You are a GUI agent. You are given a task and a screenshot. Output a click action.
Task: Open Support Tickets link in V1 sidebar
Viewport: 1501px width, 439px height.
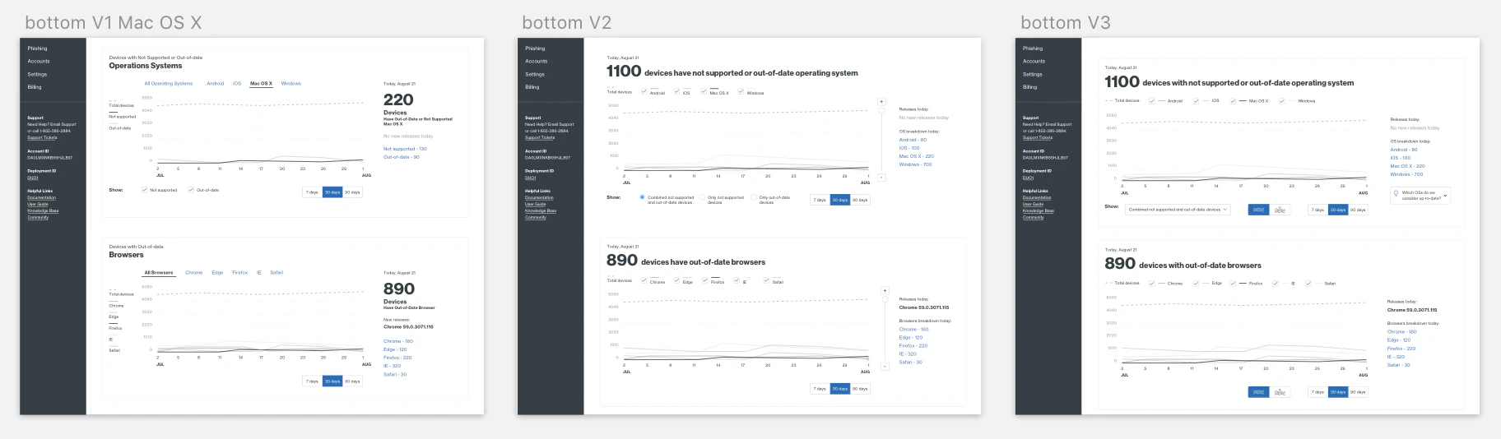pyautogui.click(x=42, y=137)
